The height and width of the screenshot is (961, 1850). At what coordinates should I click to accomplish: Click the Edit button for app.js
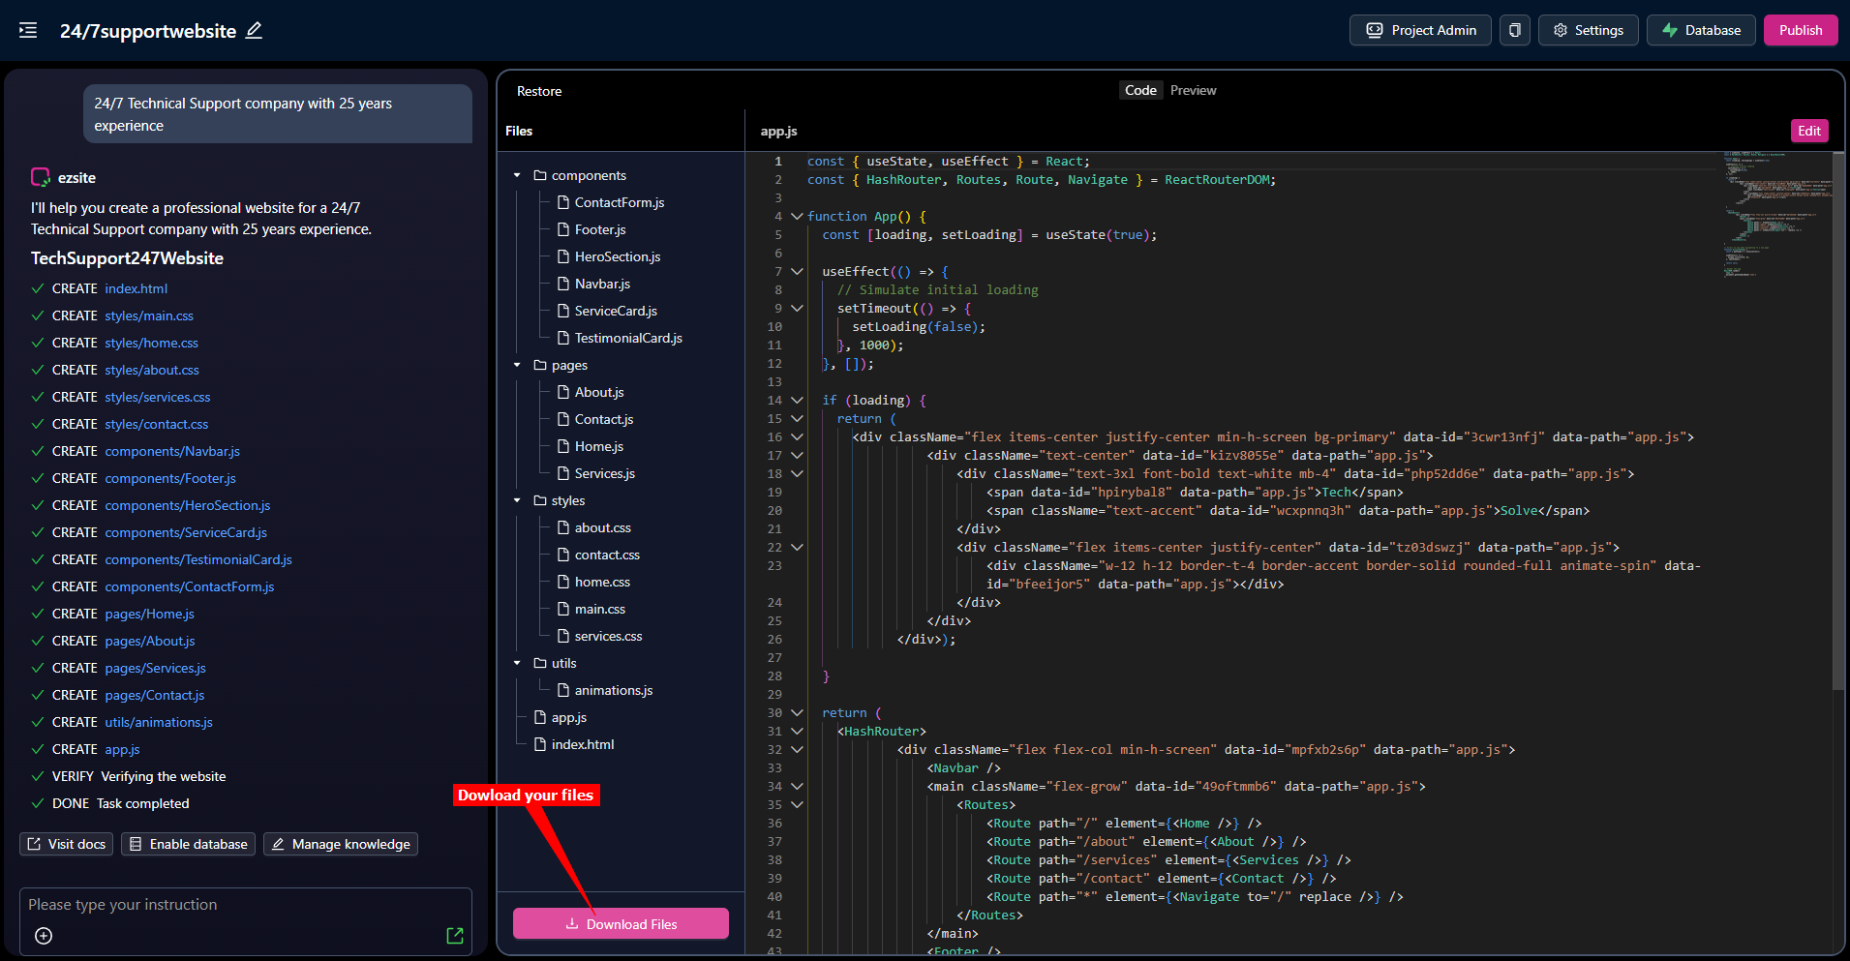(1809, 131)
